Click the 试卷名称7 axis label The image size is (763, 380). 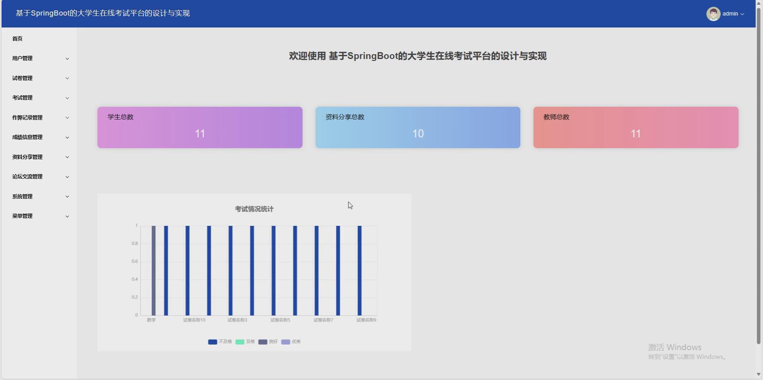(x=323, y=320)
